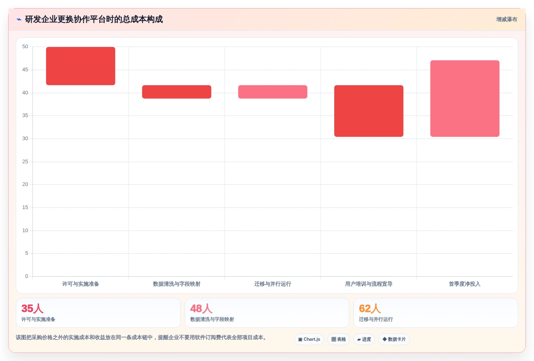The image size is (534, 361).
Task: Select the 许可与实施准备 red bar
Action: pos(81,66)
